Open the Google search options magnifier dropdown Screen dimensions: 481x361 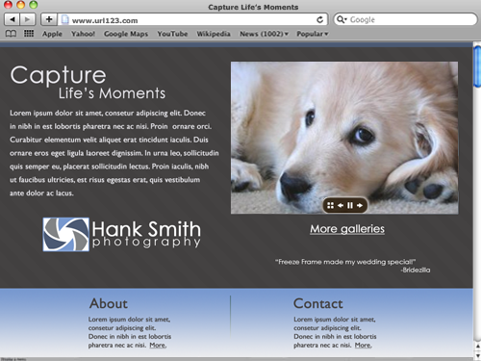342,19
